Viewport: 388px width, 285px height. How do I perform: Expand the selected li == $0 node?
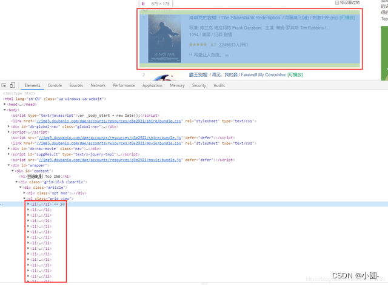pyautogui.click(x=28, y=204)
